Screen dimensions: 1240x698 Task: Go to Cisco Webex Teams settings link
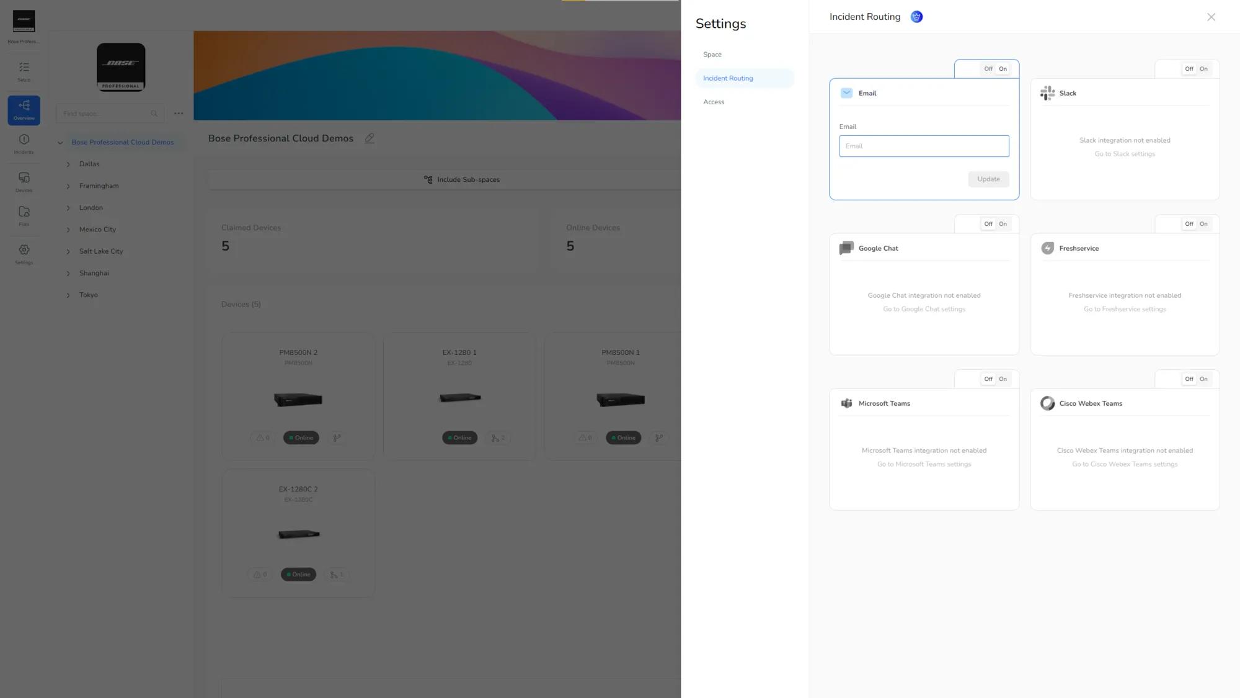click(1125, 464)
